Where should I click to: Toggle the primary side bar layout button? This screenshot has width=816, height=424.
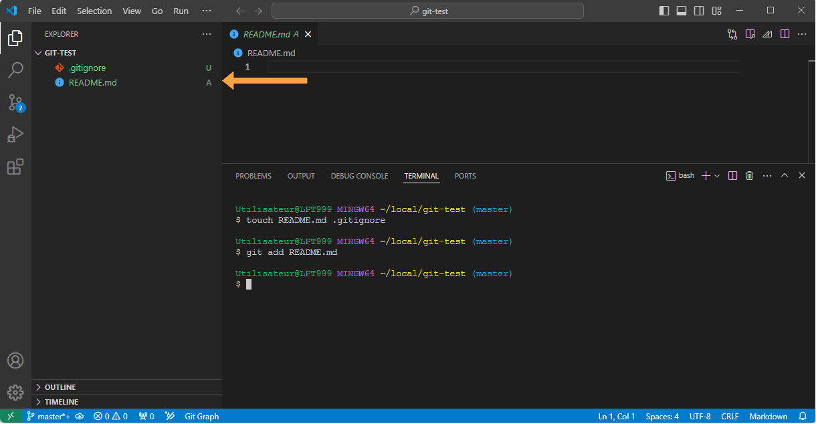(664, 11)
